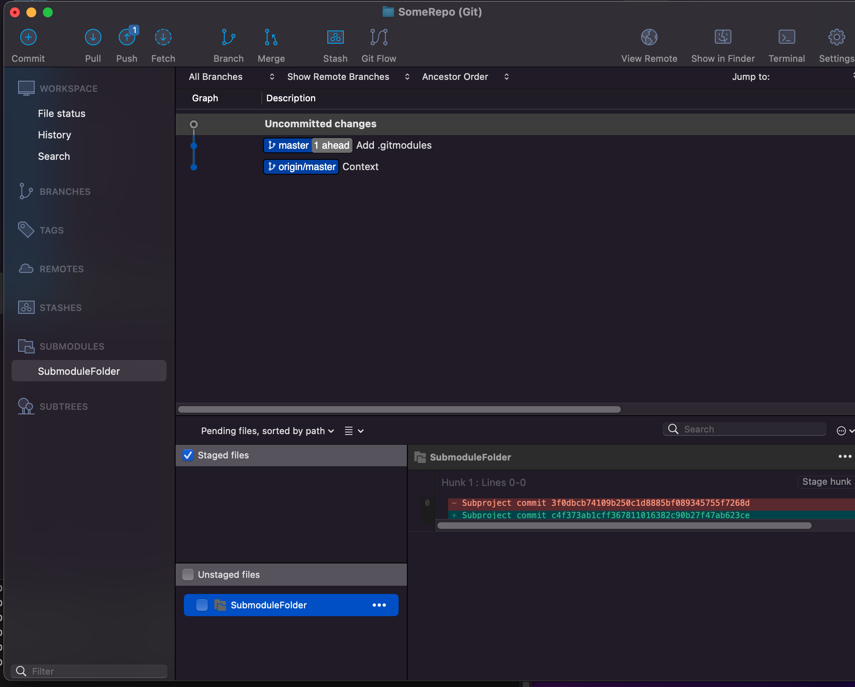Push changes with the Push icon
The image size is (855, 687).
[127, 37]
